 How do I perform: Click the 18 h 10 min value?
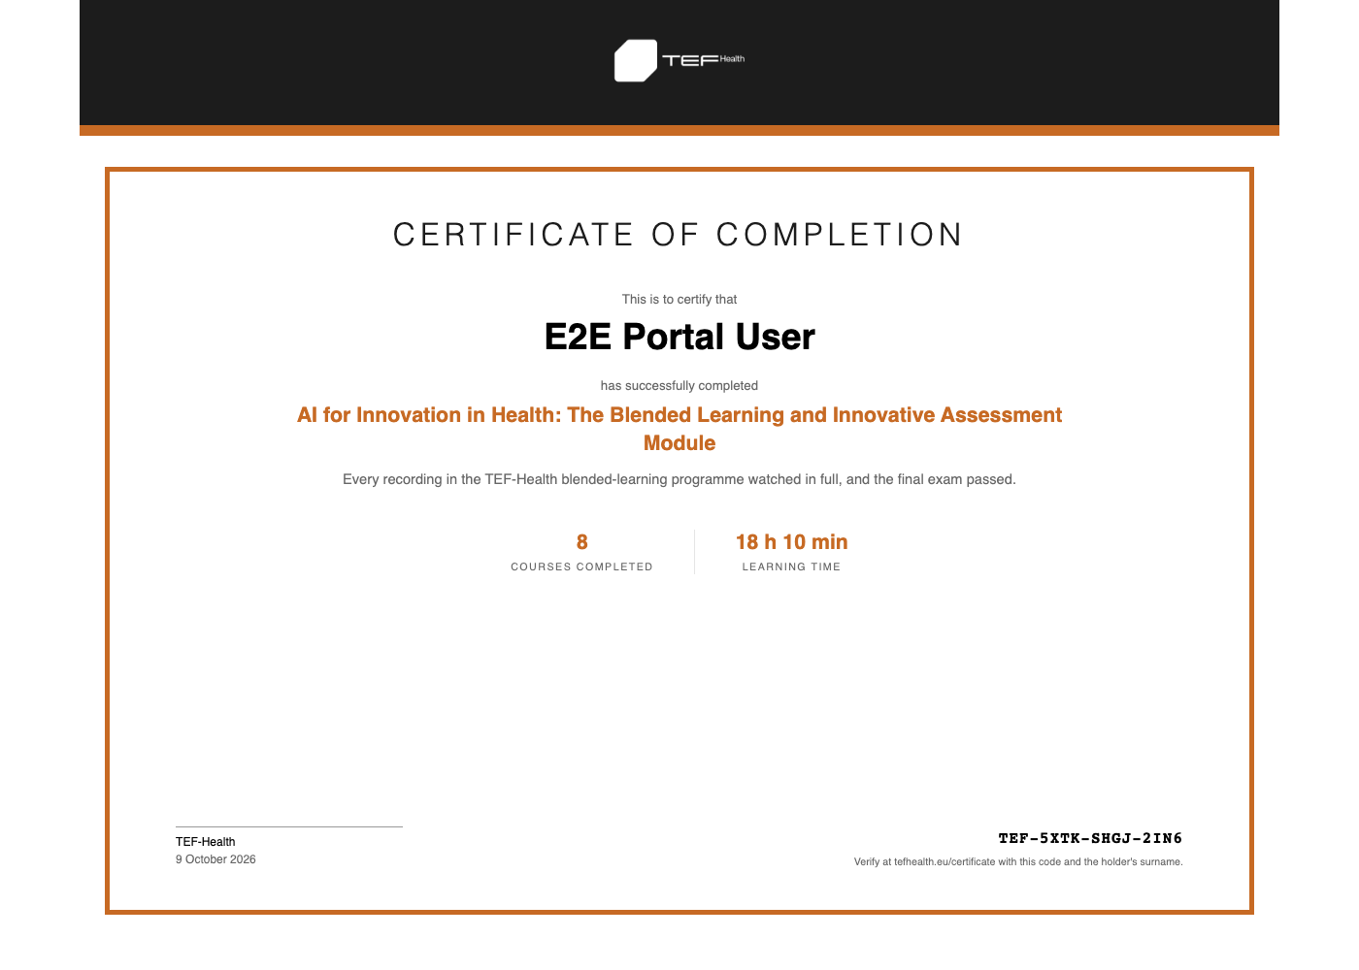tap(792, 542)
